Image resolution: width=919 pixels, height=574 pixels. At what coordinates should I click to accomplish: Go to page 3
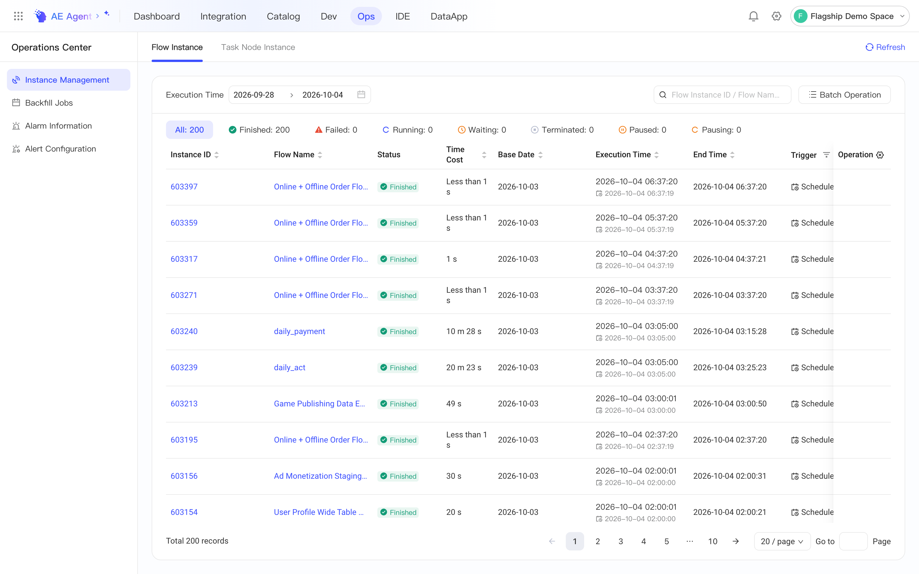[621, 541]
